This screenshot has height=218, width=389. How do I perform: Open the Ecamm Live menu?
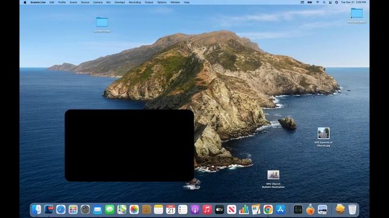[x=38, y=2]
